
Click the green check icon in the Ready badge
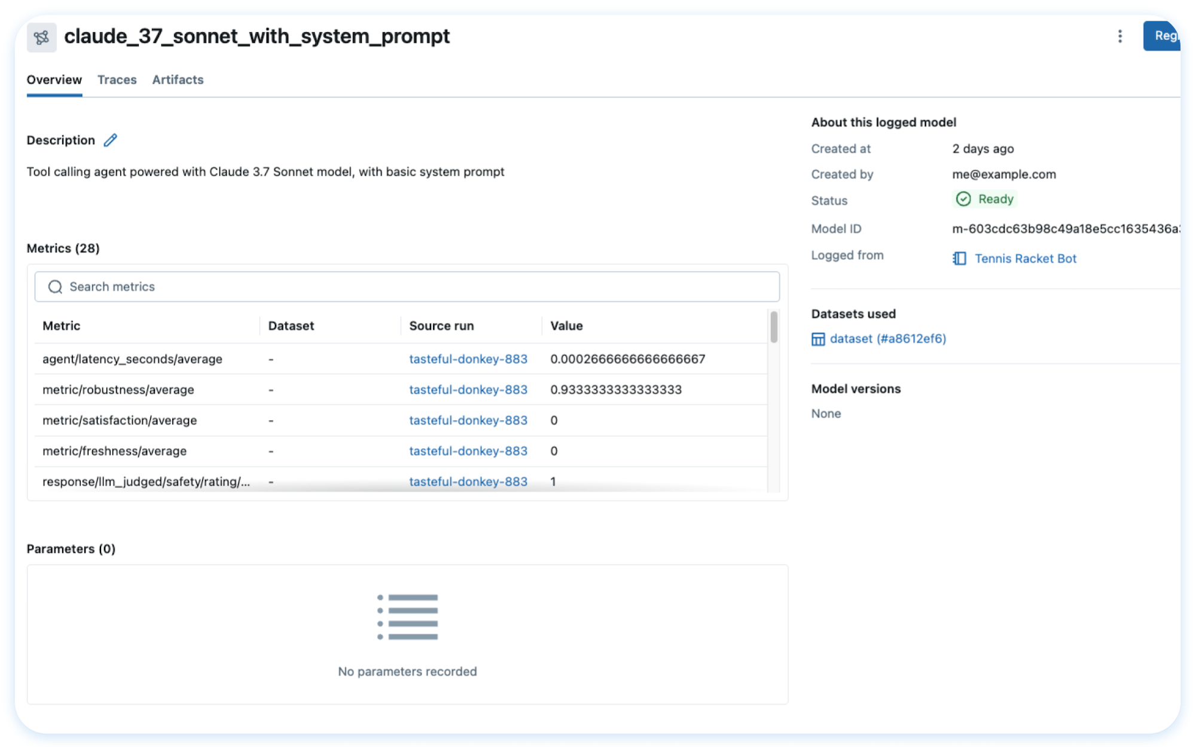coord(963,199)
